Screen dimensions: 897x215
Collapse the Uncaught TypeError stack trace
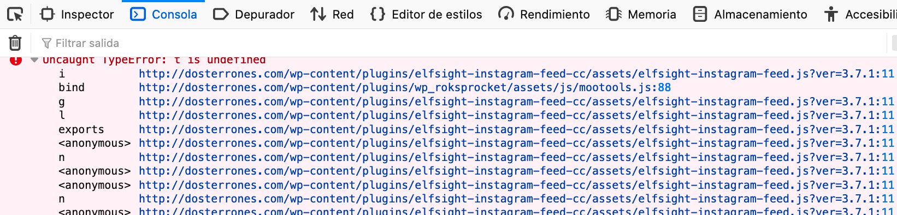[34, 59]
